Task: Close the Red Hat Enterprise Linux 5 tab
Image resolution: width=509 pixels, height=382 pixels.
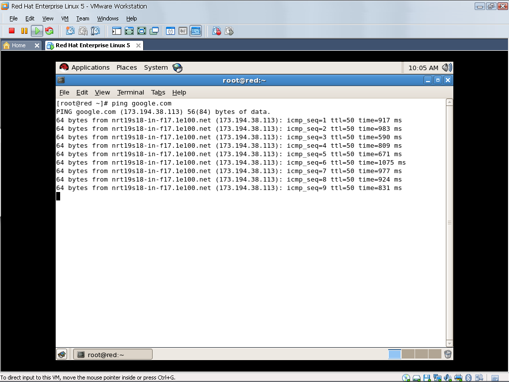Action: point(138,45)
